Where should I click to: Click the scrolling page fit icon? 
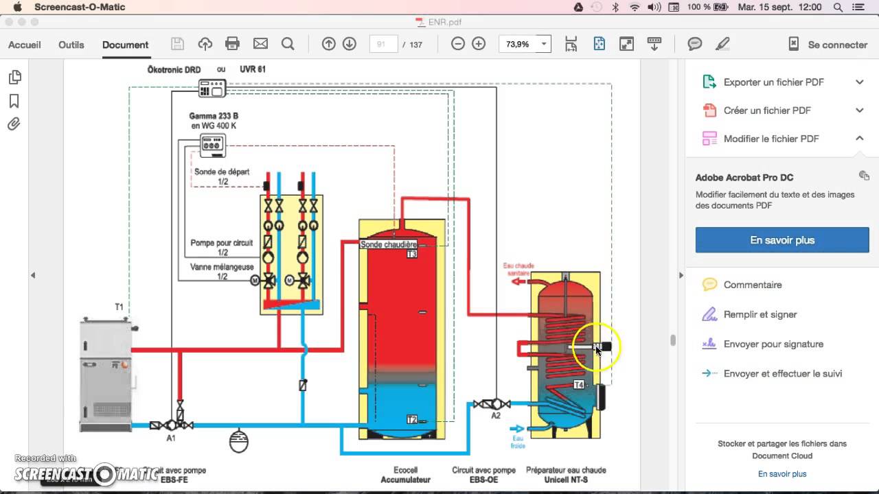point(571,44)
